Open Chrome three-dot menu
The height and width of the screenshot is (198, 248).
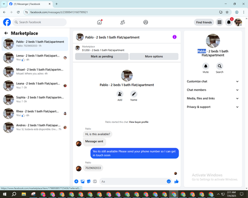point(244,12)
